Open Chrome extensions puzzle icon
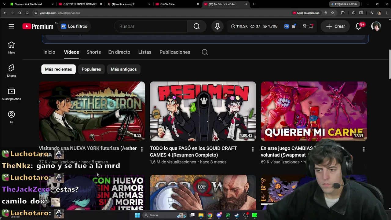The image size is (391, 220). (343, 13)
